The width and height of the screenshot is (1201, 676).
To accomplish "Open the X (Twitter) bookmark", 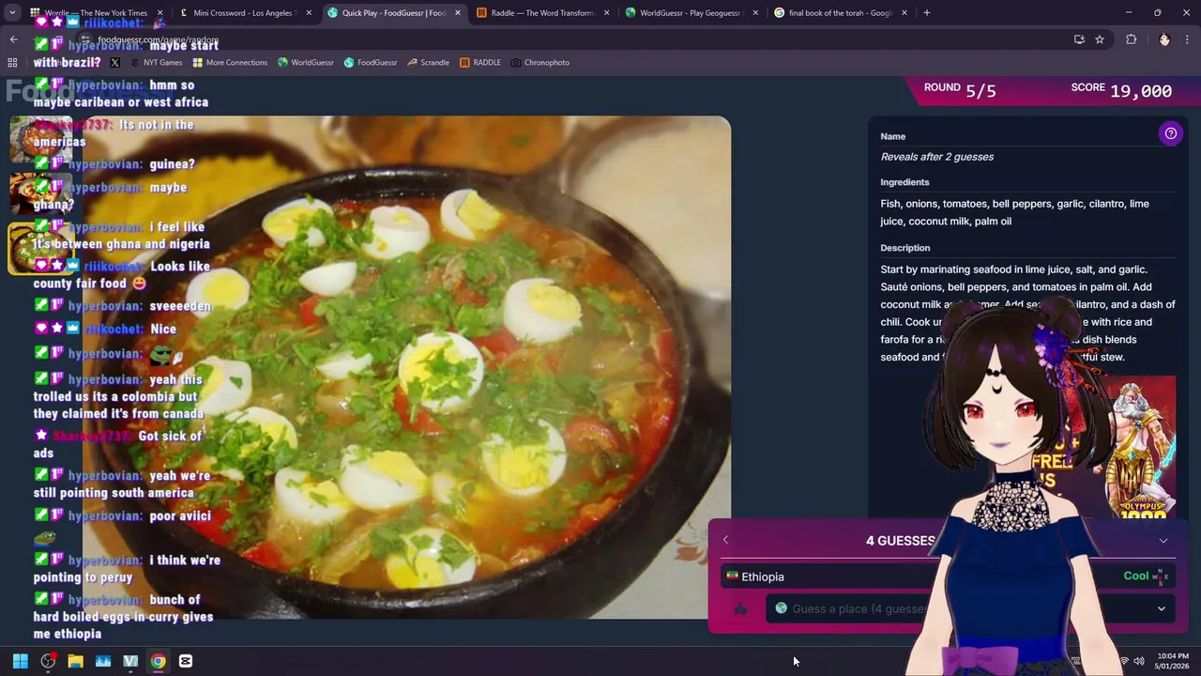I will point(114,62).
